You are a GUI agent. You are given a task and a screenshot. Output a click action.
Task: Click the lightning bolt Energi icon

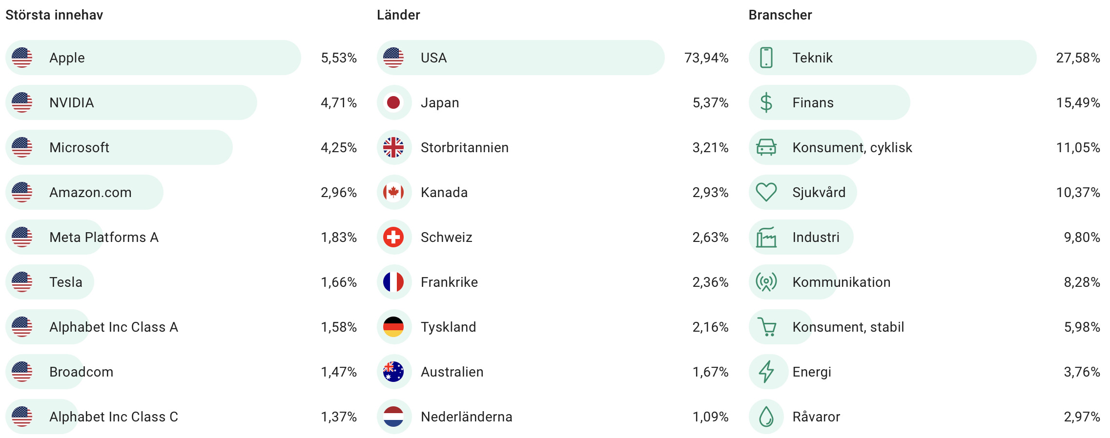(x=766, y=372)
